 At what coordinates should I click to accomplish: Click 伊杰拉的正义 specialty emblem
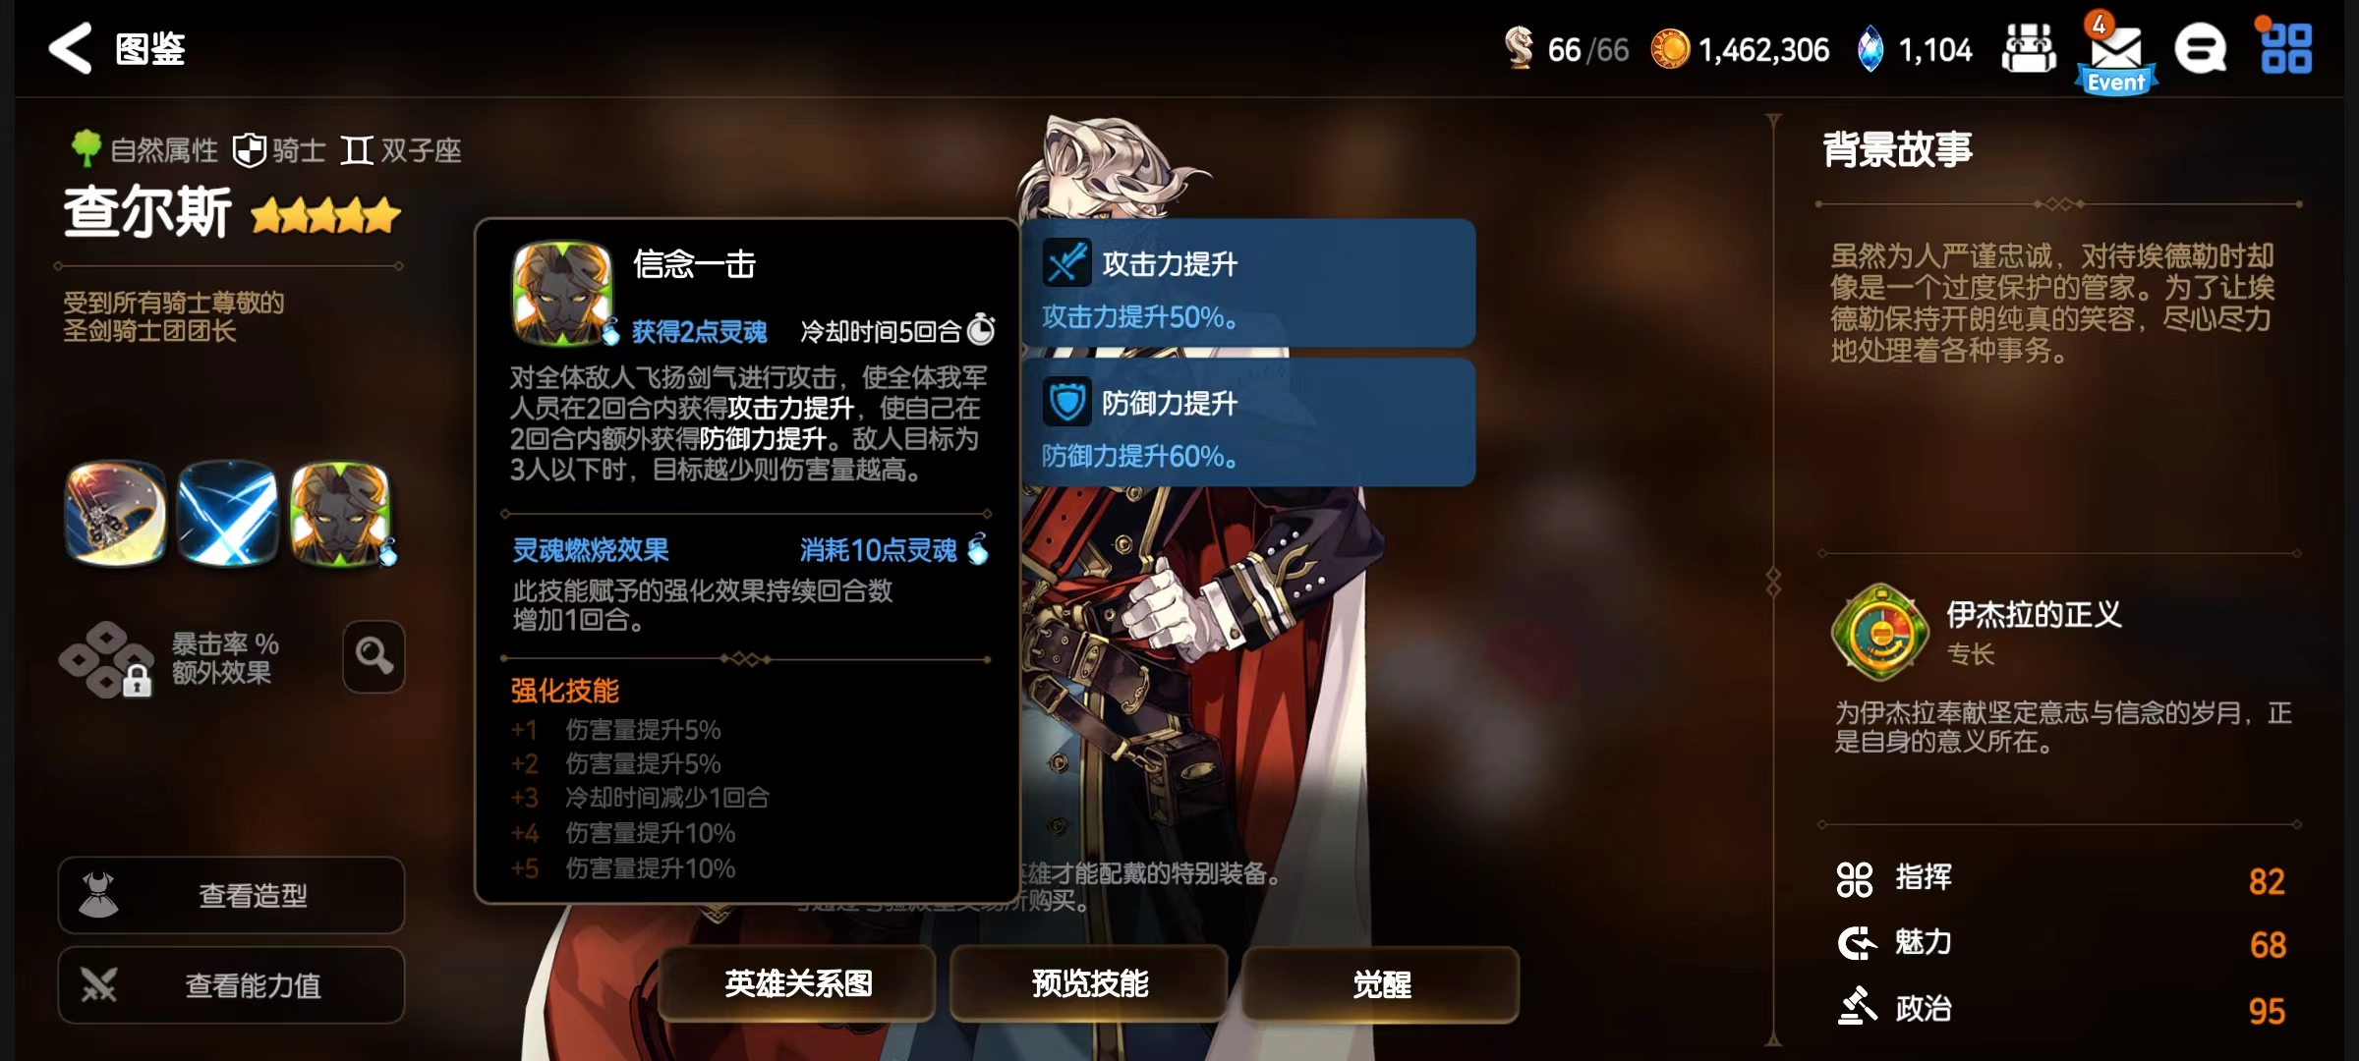1879,633
